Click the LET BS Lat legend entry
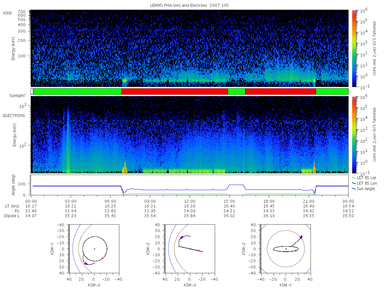This screenshot has width=387, height=290. point(364,178)
